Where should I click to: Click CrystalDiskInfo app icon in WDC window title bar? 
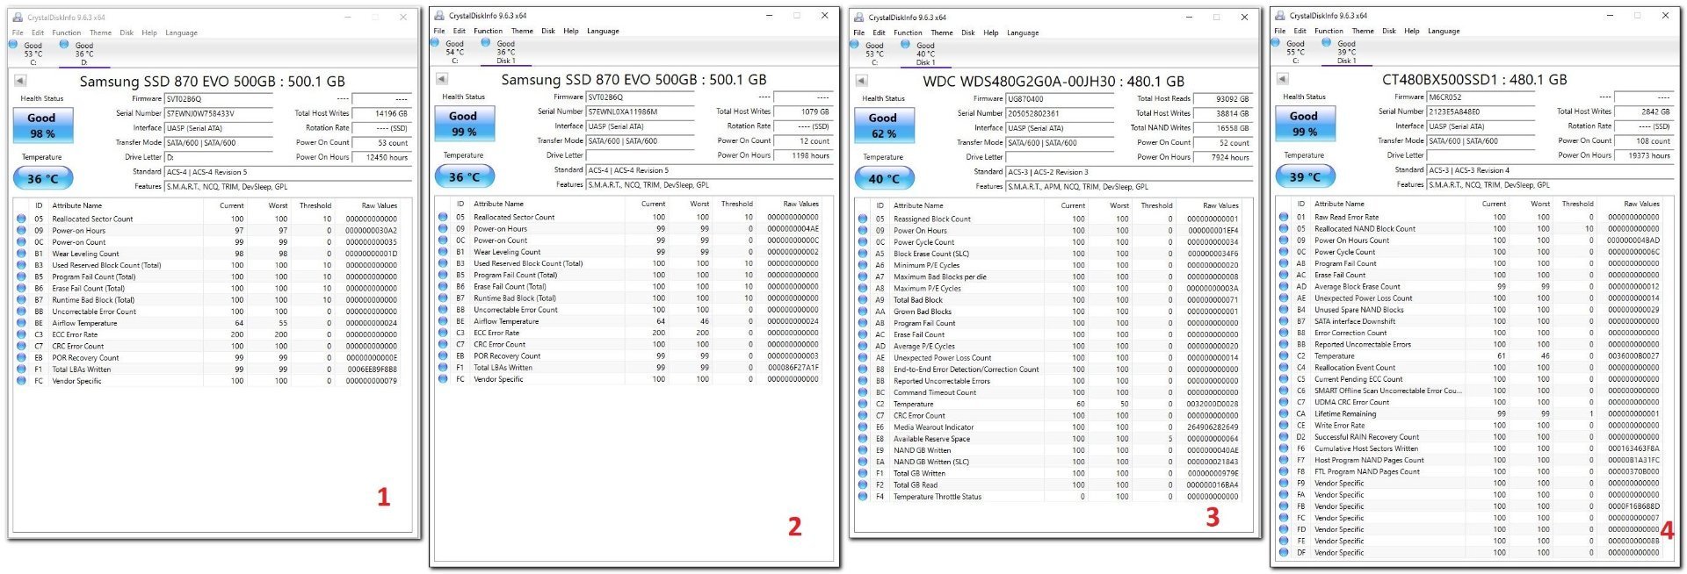[859, 18]
